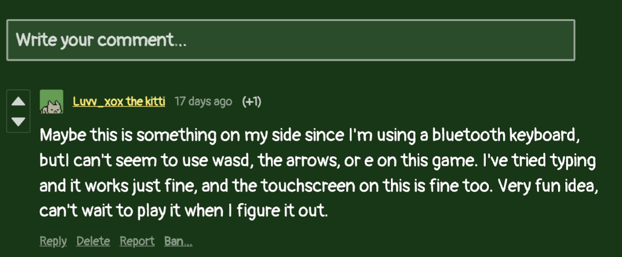622x257 pixels.
Task: Open the Ban... options
Action: [x=178, y=241]
